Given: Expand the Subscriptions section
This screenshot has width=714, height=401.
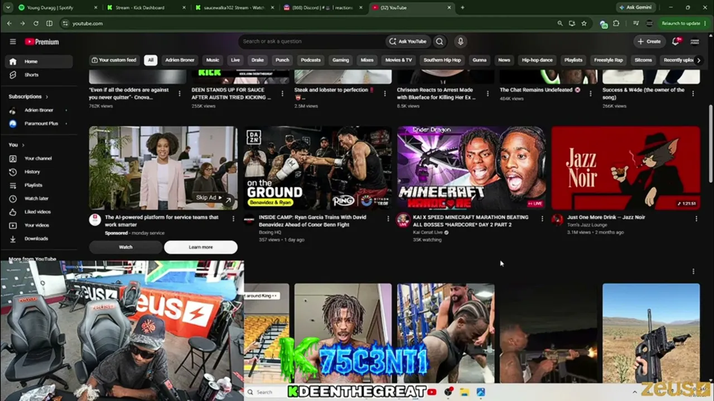Looking at the screenshot, I should (28, 96).
